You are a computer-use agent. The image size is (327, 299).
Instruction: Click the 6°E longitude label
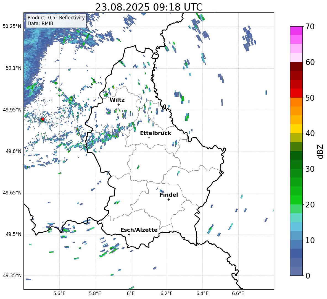point(131,294)
